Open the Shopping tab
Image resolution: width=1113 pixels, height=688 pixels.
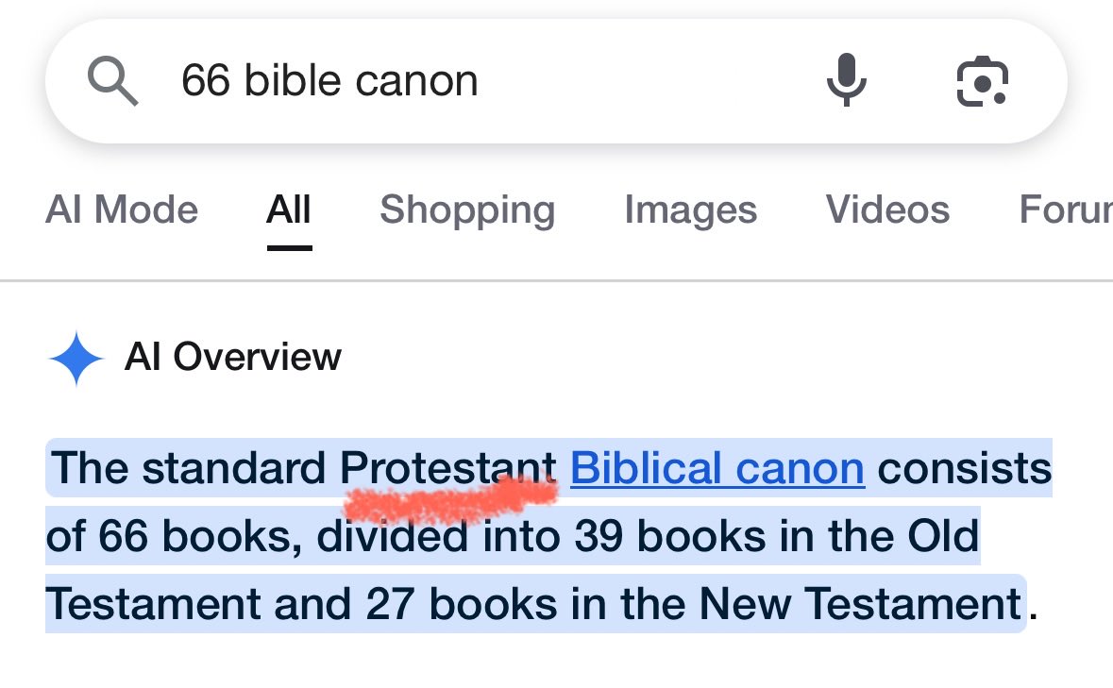point(467,210)
